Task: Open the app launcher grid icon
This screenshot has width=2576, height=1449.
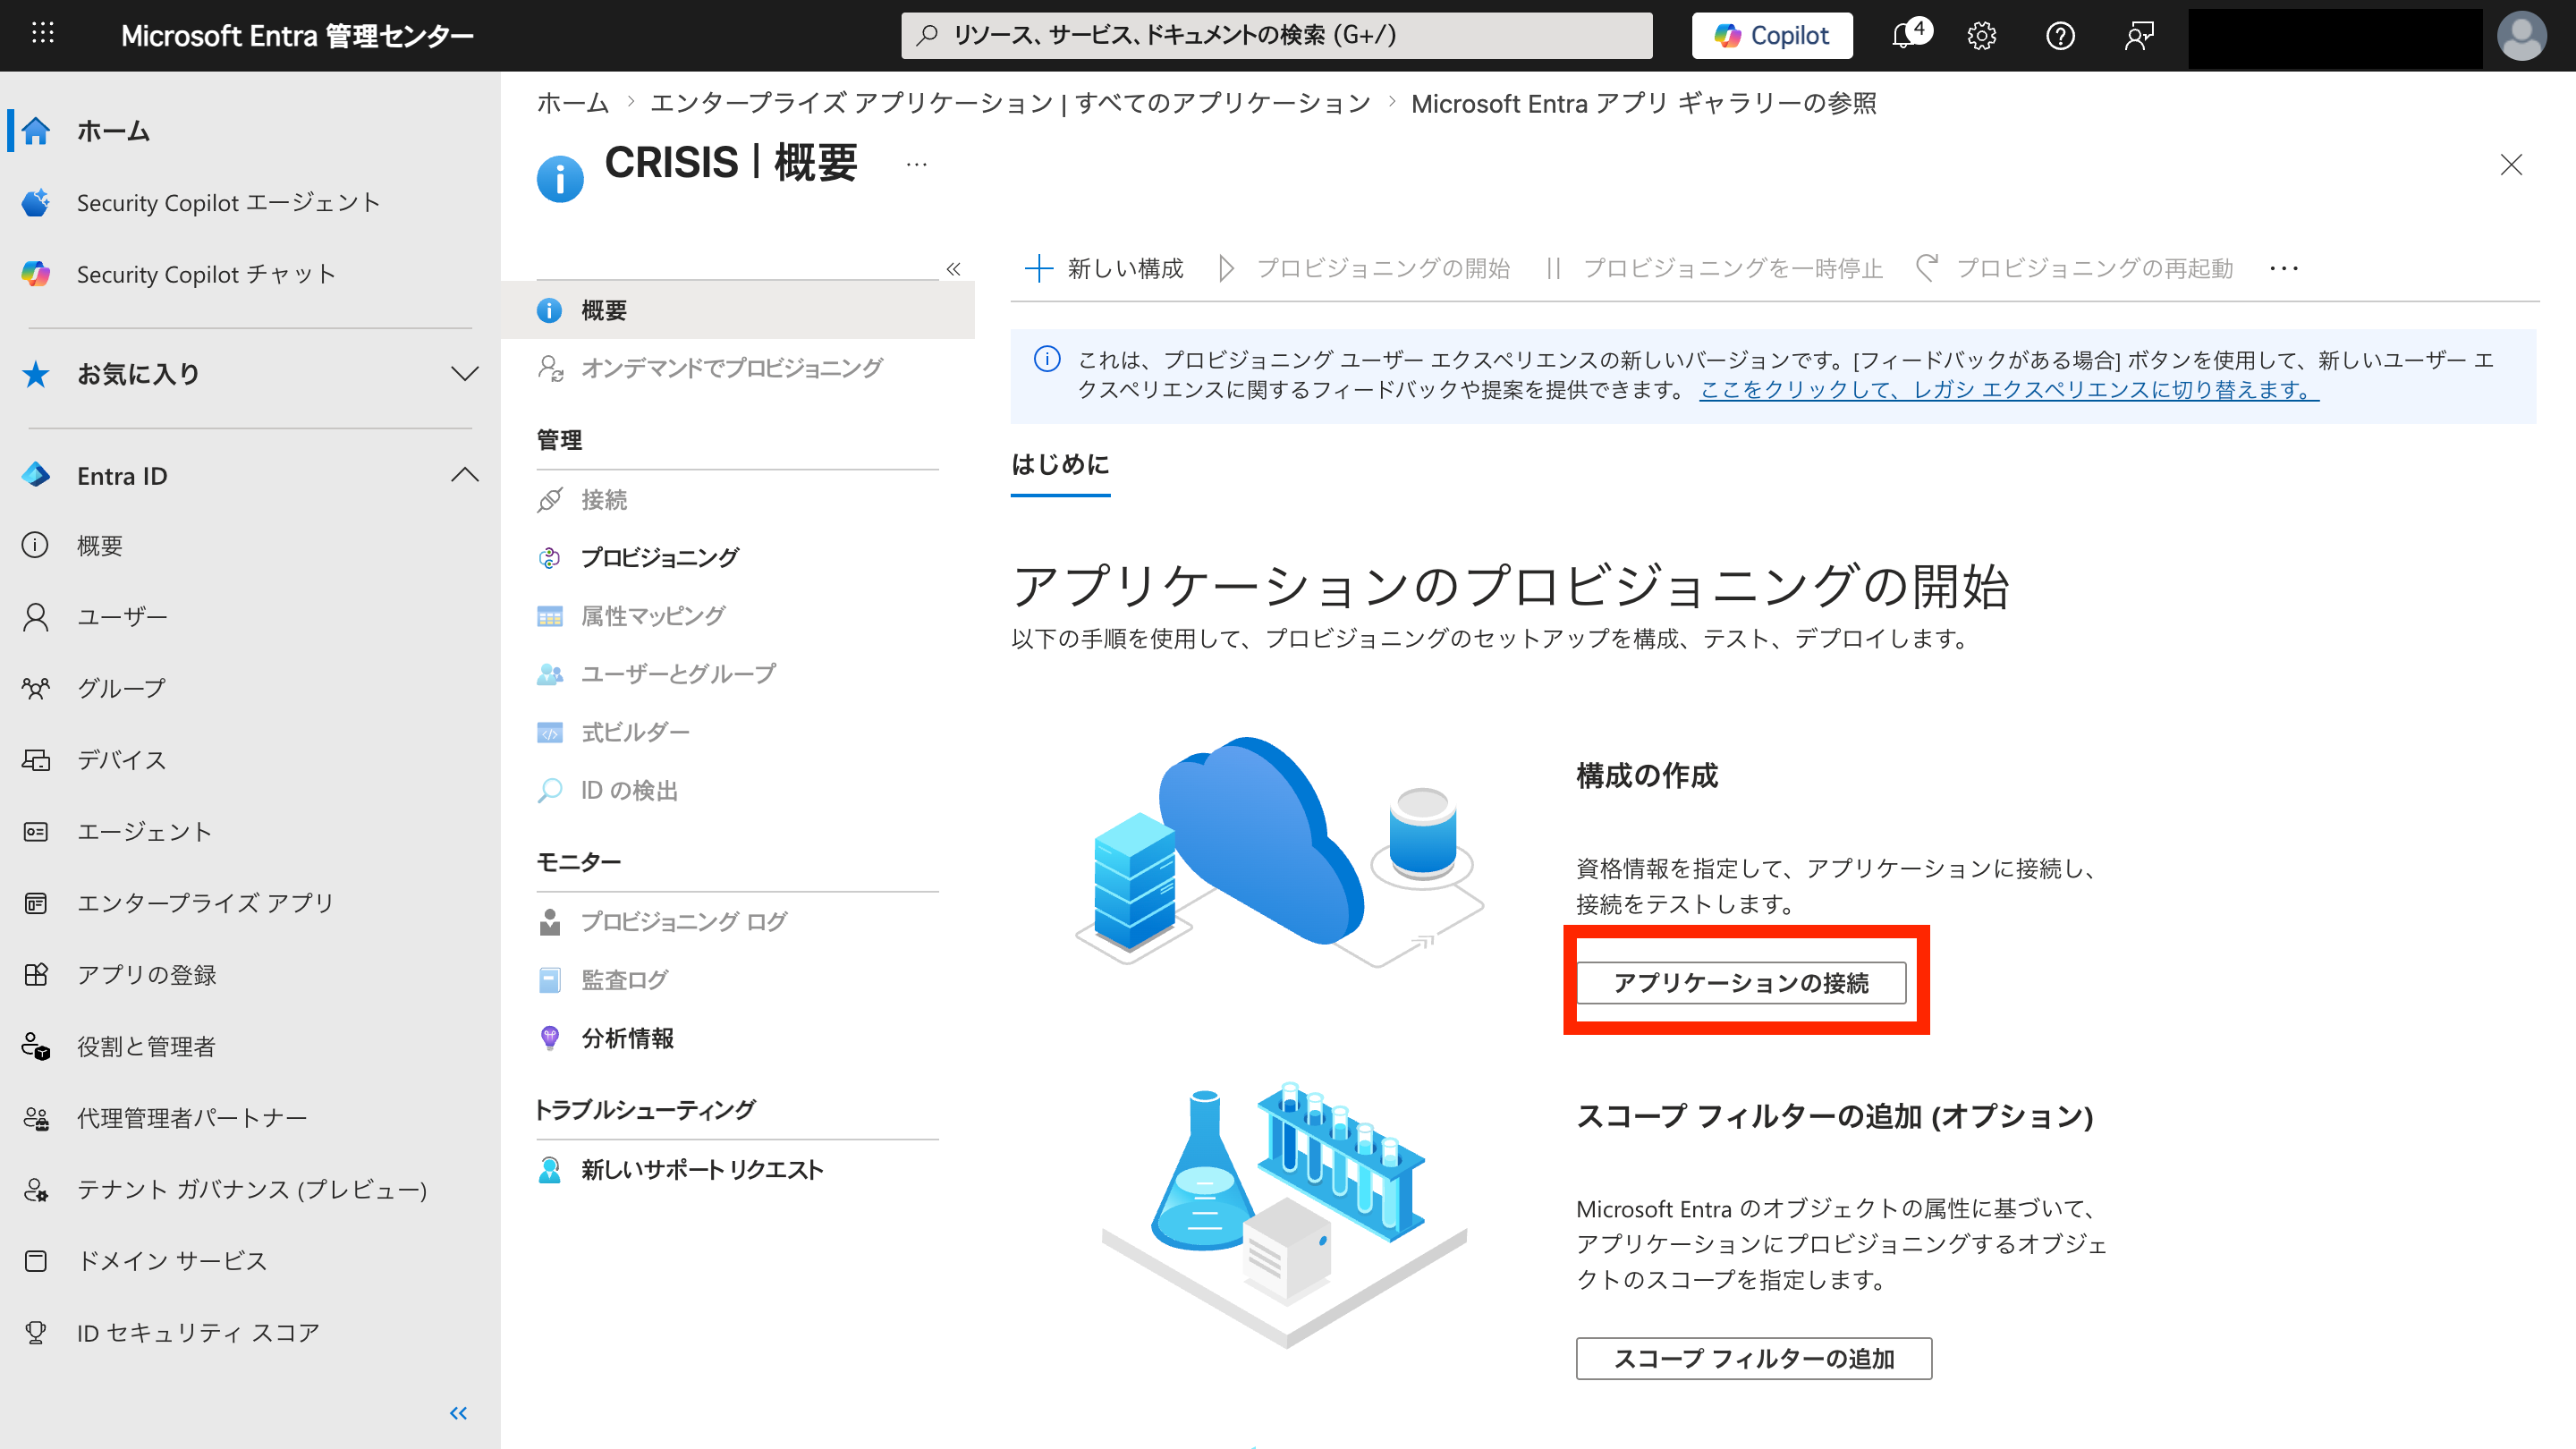Action: [x=42, y=34]
